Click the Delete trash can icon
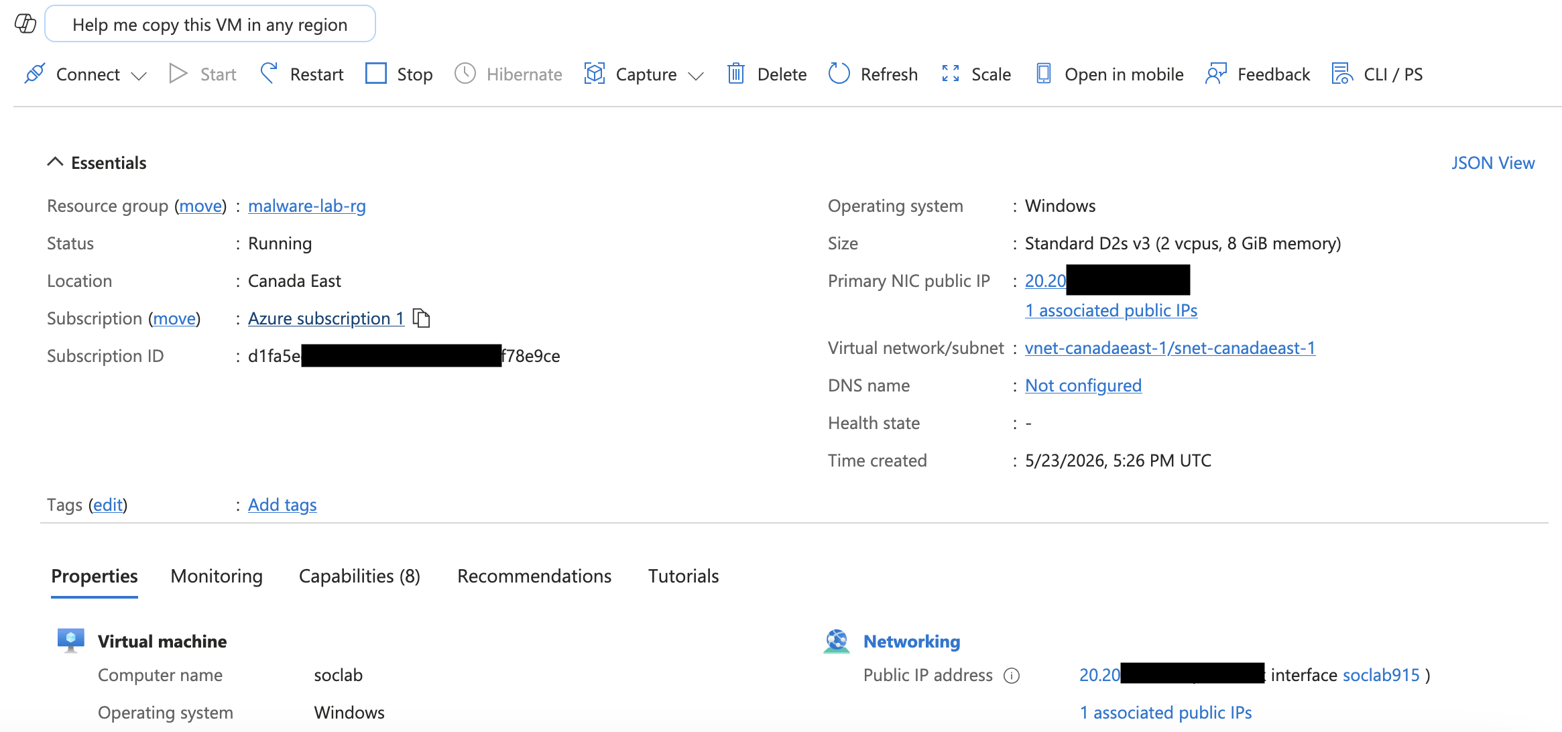This screenshot has height=732, width=1562. click(736, 74)
